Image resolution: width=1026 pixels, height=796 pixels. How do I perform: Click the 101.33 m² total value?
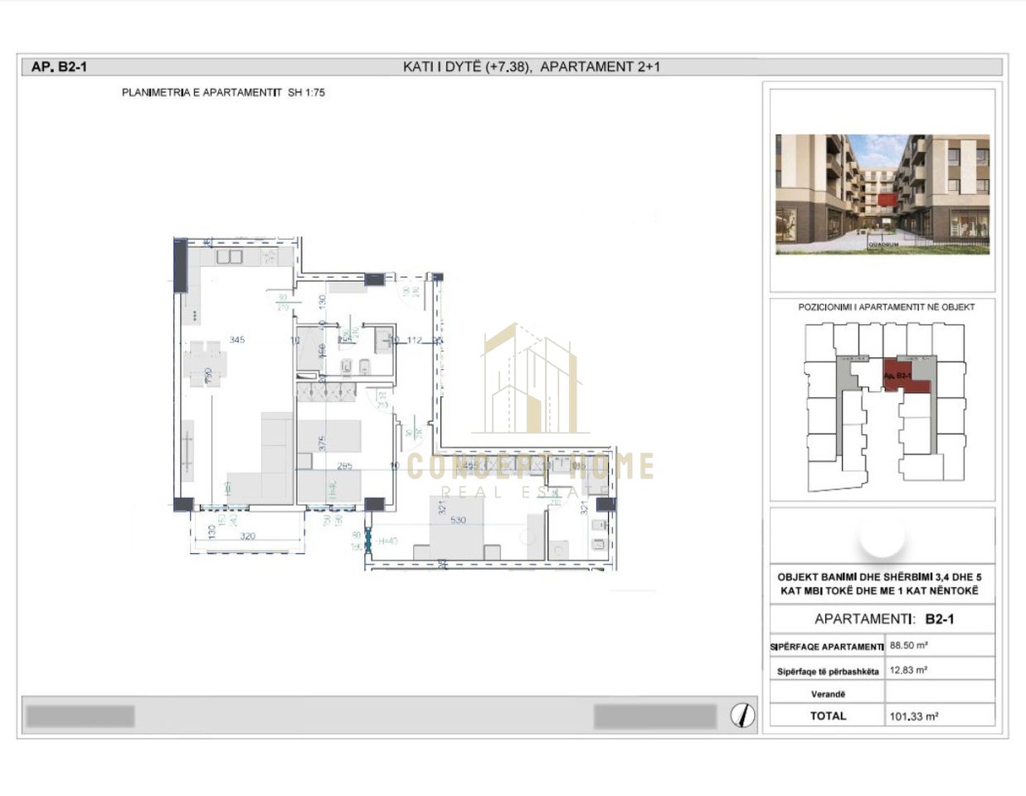point(913,716)
